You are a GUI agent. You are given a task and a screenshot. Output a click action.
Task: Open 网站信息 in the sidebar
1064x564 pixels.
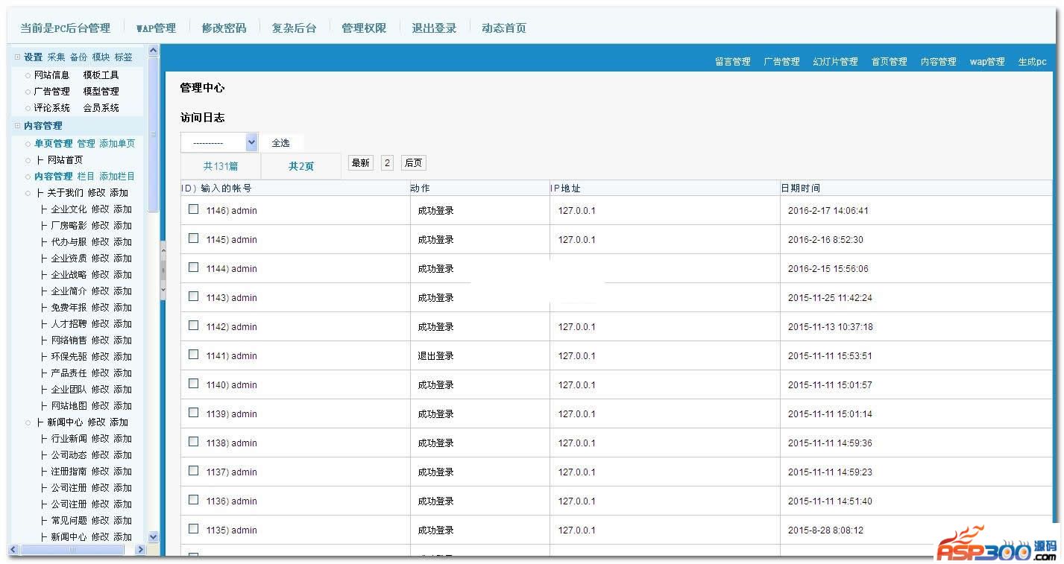point(51,75)
